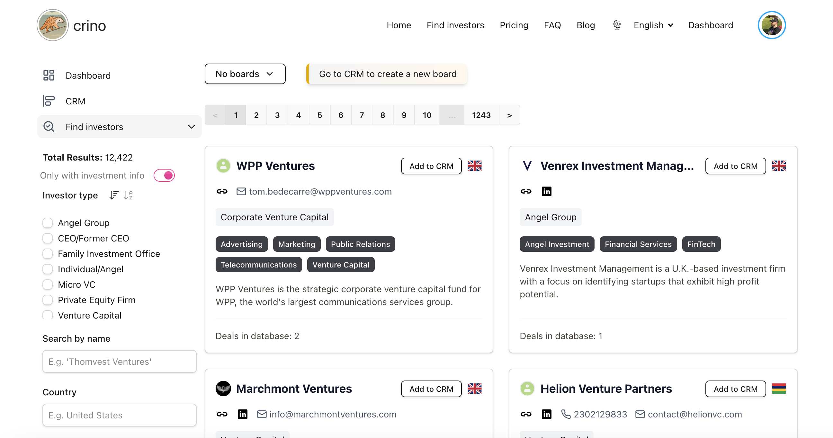Check the Micro VC checkbox
Screen dimensions: 833x438
(x=48, y=285)
